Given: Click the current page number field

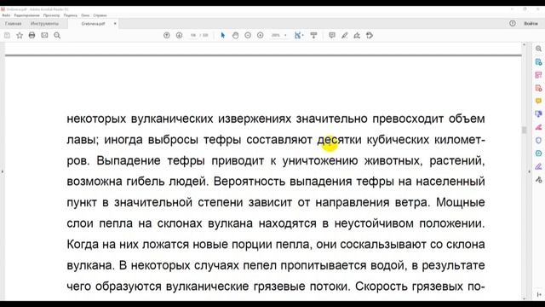Looking at the screenshot, I should (193, 35).
